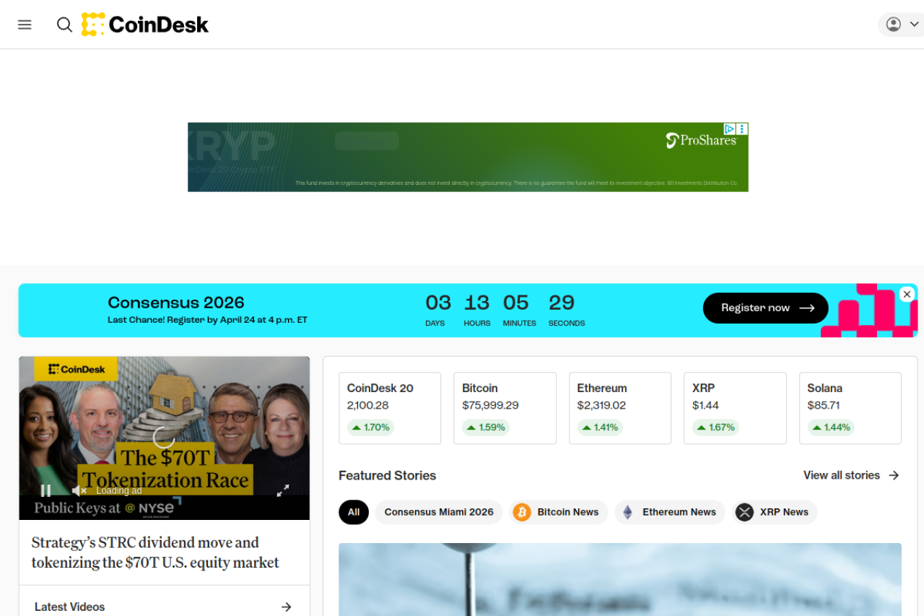Expand video to fullscreen
Image resolution: width=924 pixels, height=616 pixels.
[x=283, y=490]
